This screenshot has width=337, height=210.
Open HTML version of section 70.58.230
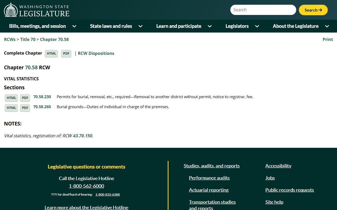click(11, 98)
